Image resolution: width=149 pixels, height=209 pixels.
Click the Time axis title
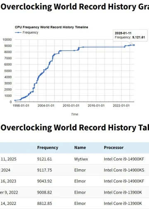click(74, 114)
